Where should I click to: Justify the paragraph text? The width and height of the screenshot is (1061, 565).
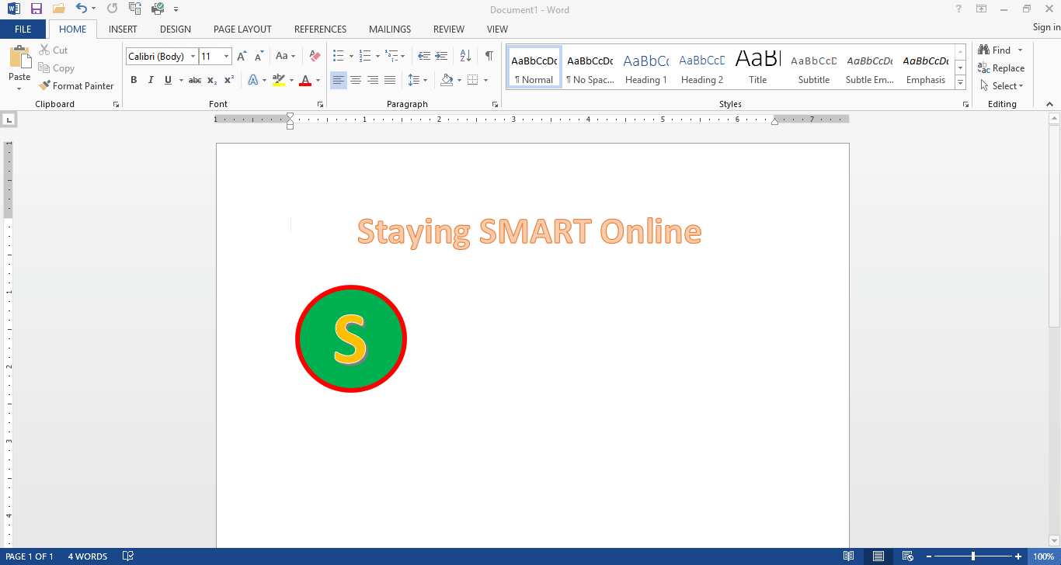tap(390, 80)
